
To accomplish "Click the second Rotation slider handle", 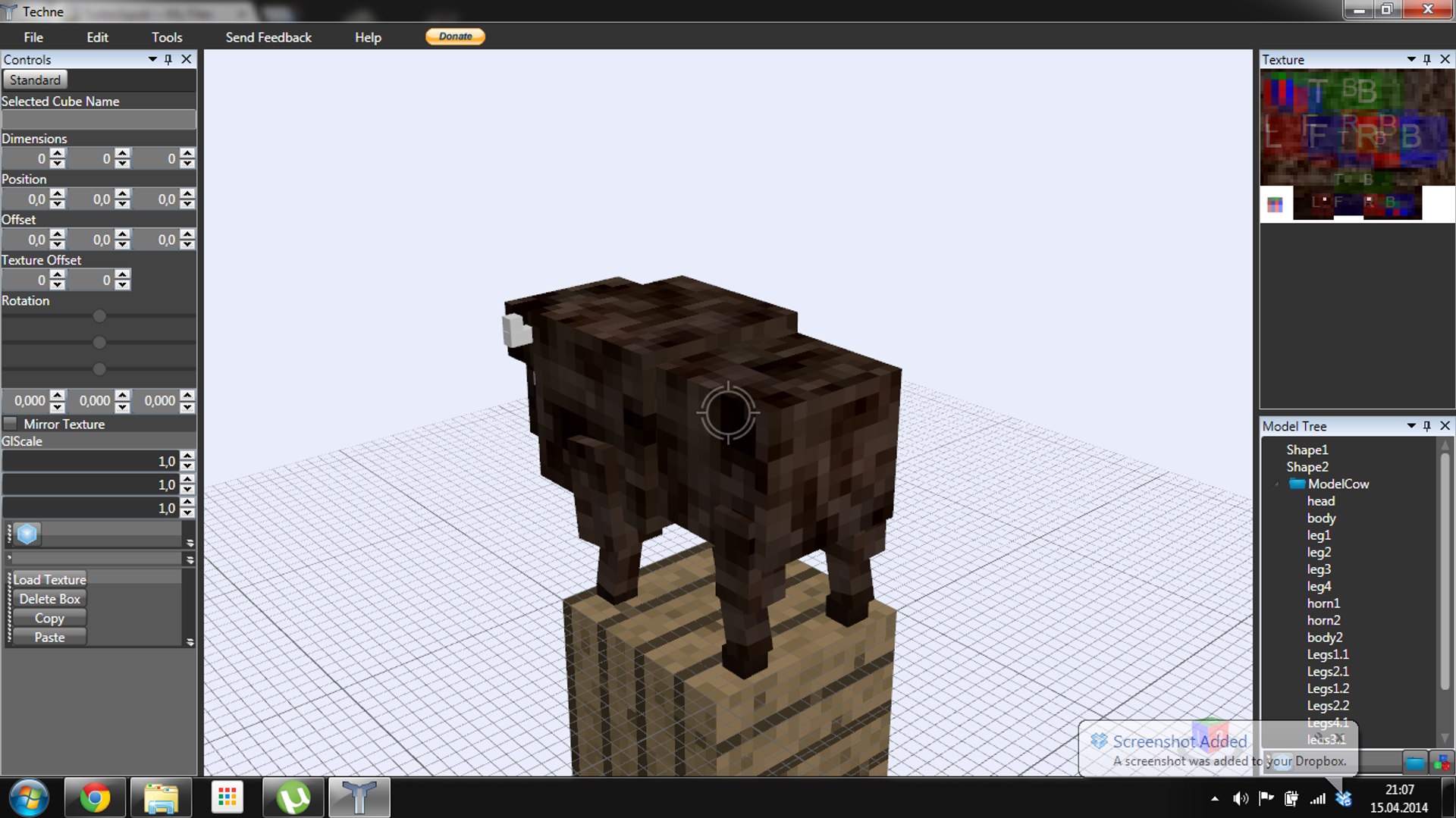I will pos(99,343).
